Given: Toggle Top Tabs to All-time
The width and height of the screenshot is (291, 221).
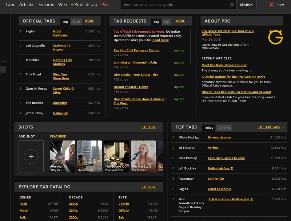Looking at the screenshot, I should [224, 128].
